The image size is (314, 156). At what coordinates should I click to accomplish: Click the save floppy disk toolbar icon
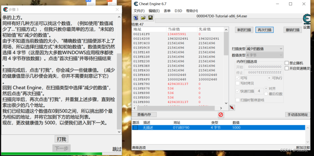(x=150, y=18)
